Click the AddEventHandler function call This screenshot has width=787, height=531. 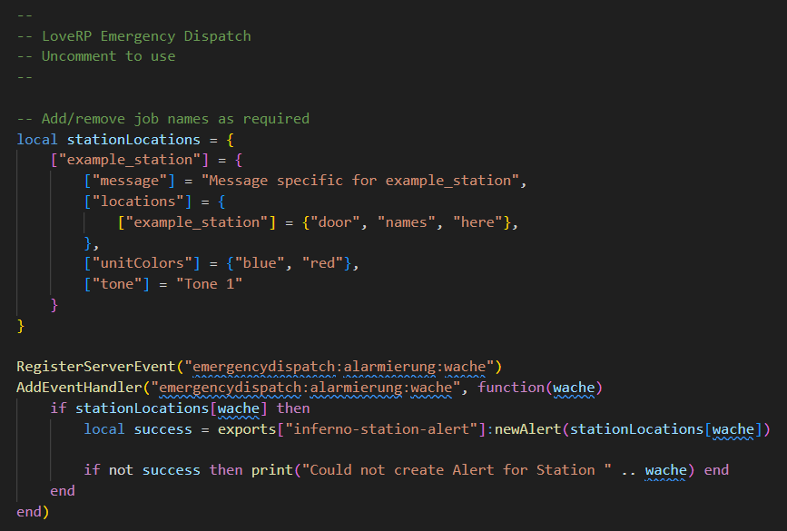pos(79,388)
